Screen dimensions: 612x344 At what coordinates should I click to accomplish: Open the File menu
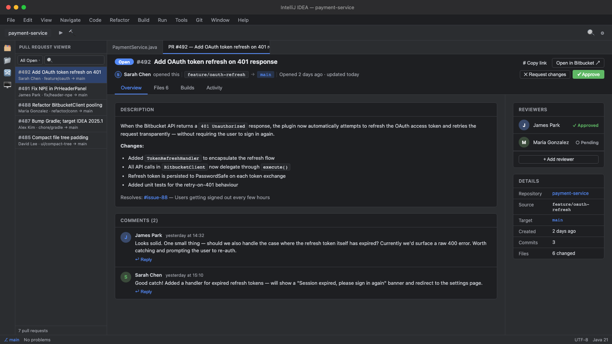coord(11,20)
